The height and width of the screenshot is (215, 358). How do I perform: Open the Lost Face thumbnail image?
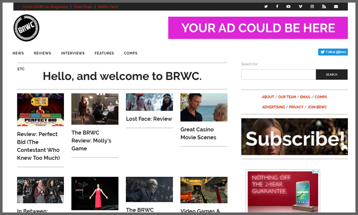pyautogui.click(x=149, y=102)
